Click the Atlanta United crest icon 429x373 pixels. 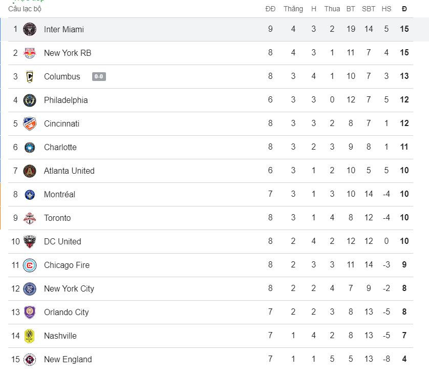[x=30, y=171]
